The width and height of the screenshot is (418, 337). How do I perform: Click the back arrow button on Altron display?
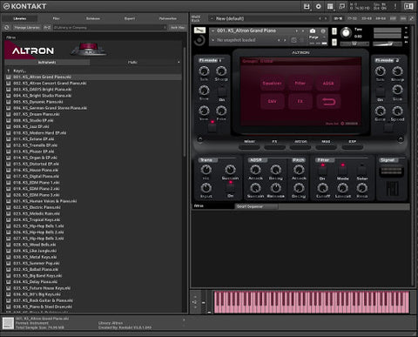pyautogui.click(x=328, y=102)
